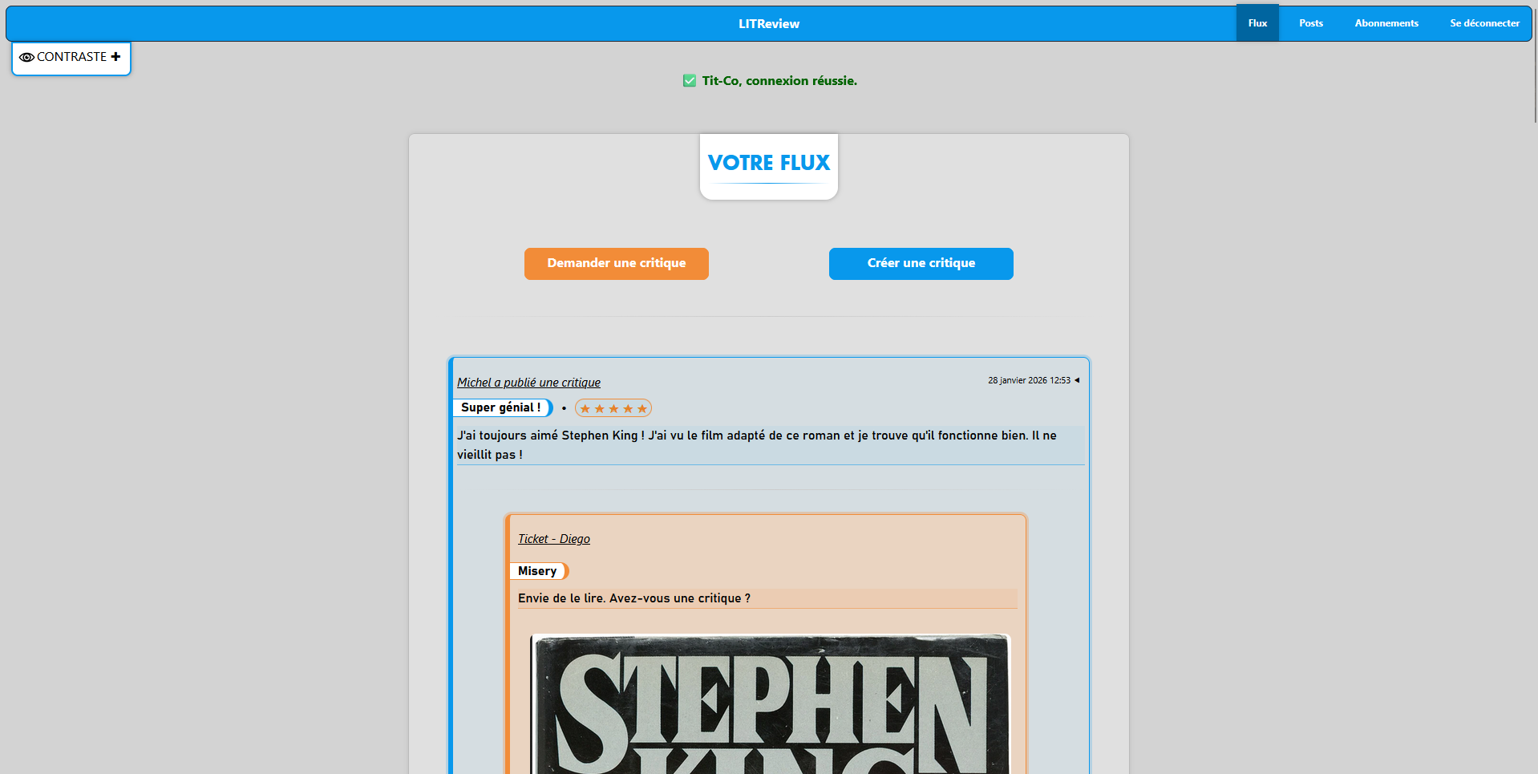Image resolution: width=1538 pixels, height=774 pixels.
Task: Go to the Posts page
Action: click(x=1310, y=23)
